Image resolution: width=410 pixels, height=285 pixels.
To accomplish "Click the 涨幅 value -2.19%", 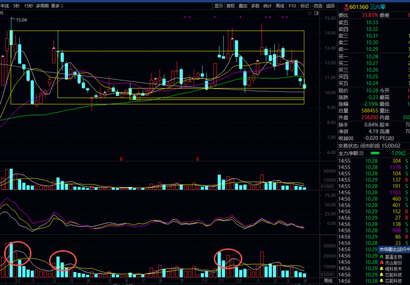I will (370, 104).
